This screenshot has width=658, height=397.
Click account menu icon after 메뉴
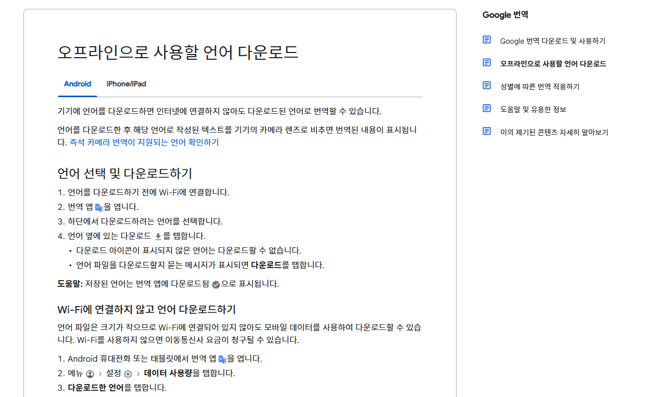[x=90, y=374]
